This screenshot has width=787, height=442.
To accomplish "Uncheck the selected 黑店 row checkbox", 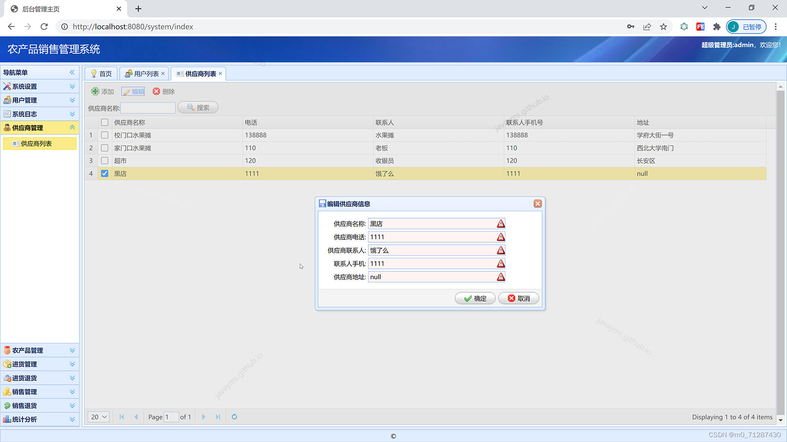I will click(x=105, y=174).
